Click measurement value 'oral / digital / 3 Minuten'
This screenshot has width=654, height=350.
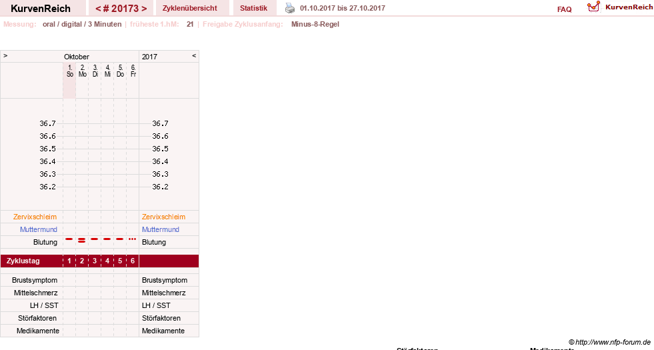coord(82,24)
